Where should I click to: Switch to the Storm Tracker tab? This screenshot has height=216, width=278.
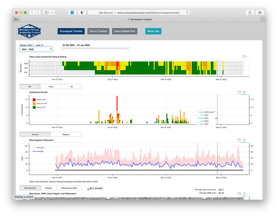point(98,31)
